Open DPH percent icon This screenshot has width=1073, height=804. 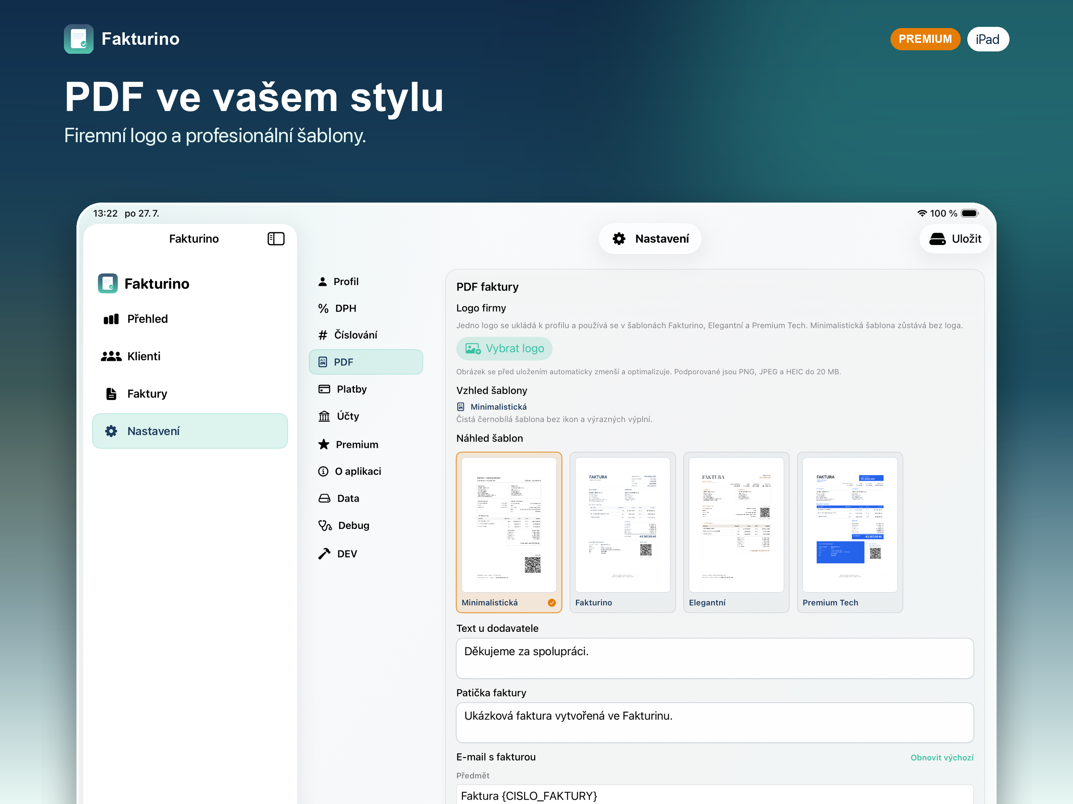coord(323,308)
